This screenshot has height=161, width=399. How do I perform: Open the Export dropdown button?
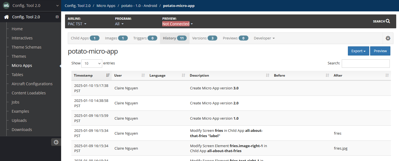358,51
